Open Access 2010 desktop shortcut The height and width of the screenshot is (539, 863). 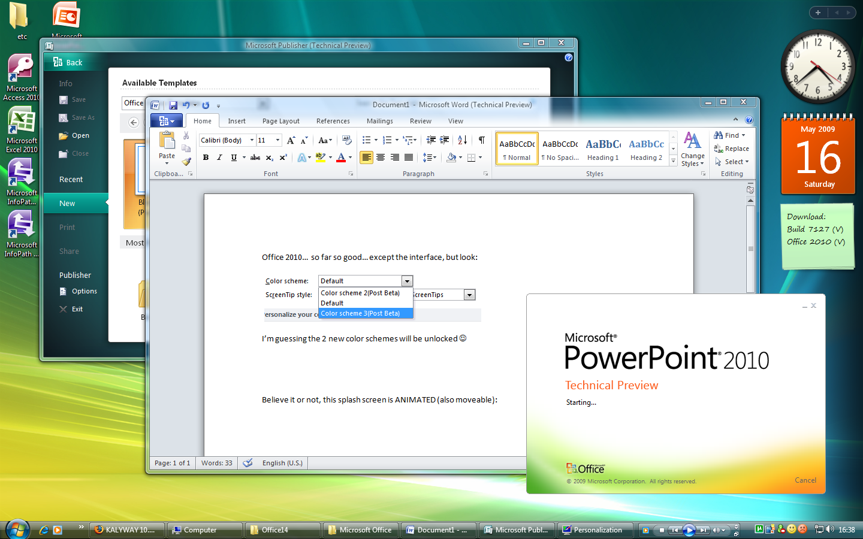22,78
